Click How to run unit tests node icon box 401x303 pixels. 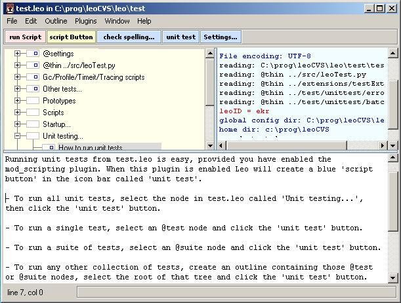pyautogui.click(x=49, y=147)
